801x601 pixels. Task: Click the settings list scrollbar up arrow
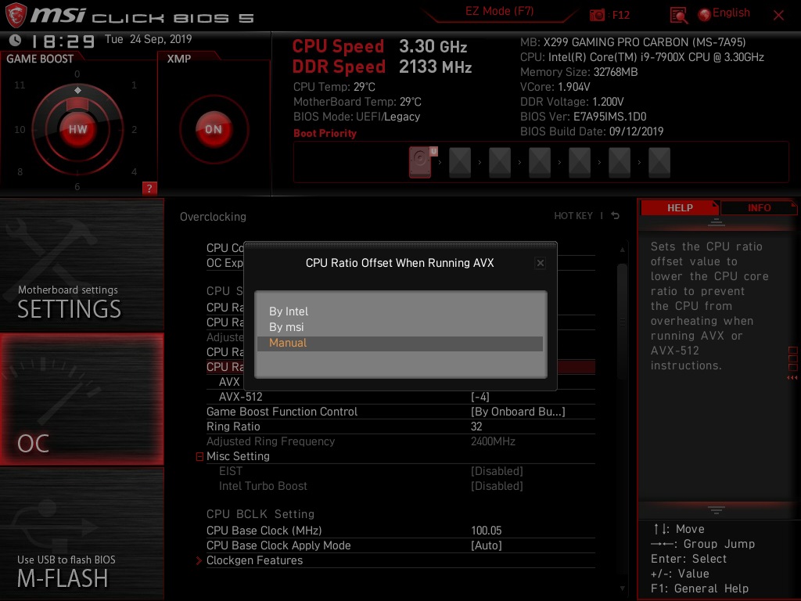[622, 250]
